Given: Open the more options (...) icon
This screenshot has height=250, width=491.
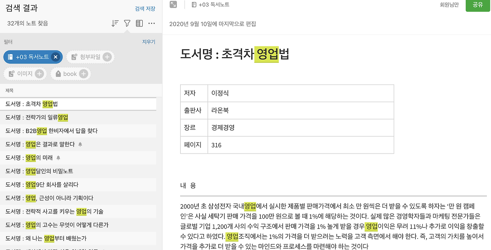Looking at the screenshot, I should tap(152, 23).
